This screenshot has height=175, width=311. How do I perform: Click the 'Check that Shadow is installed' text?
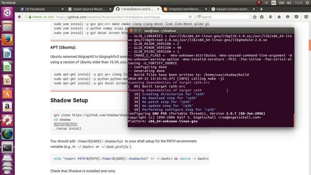tap(83, 171)
